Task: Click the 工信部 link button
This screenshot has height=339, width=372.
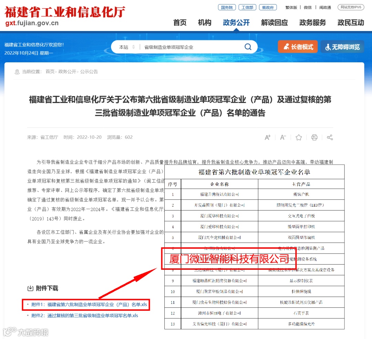Action: tap(247, 7)
